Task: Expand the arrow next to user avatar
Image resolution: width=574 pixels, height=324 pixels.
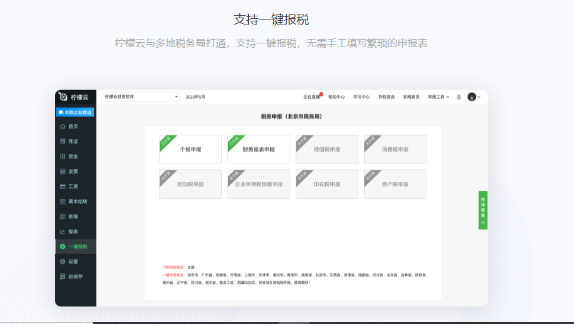Action: pos(479,98)
